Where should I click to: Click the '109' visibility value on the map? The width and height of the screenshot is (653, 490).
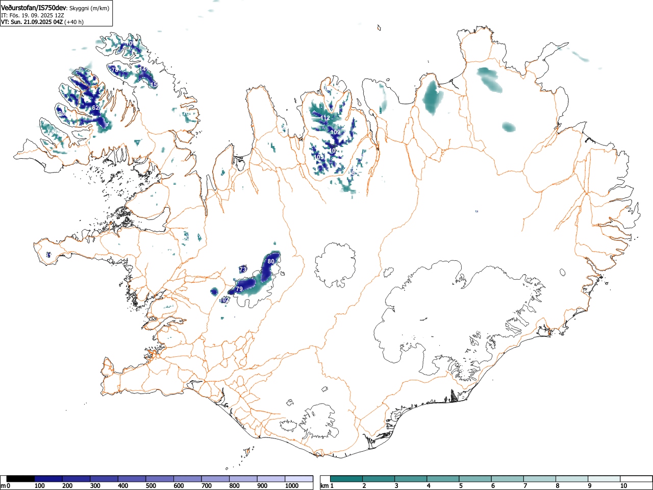[x=335, y=133]
